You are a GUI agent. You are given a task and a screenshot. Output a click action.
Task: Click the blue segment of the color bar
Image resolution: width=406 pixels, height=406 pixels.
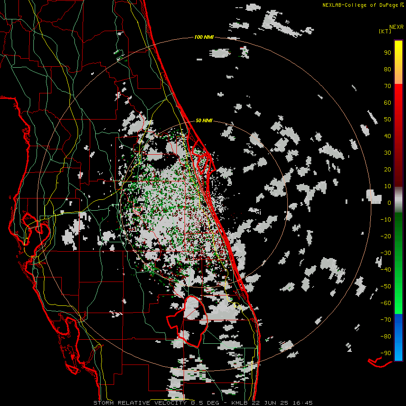coord(398,337)
